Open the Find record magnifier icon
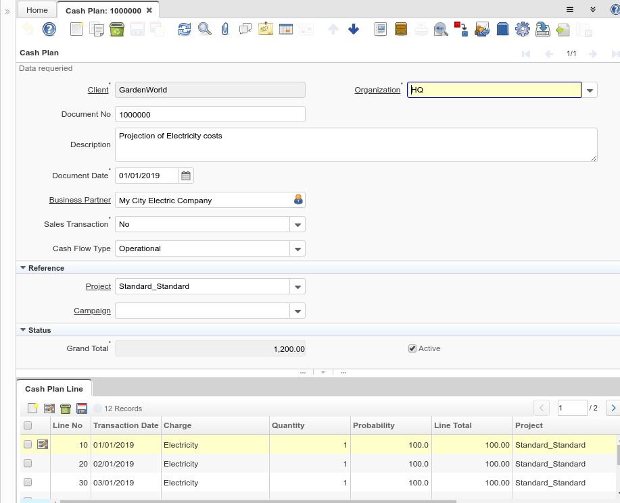Viewport: 620px width, 503px height. point(204,29)
